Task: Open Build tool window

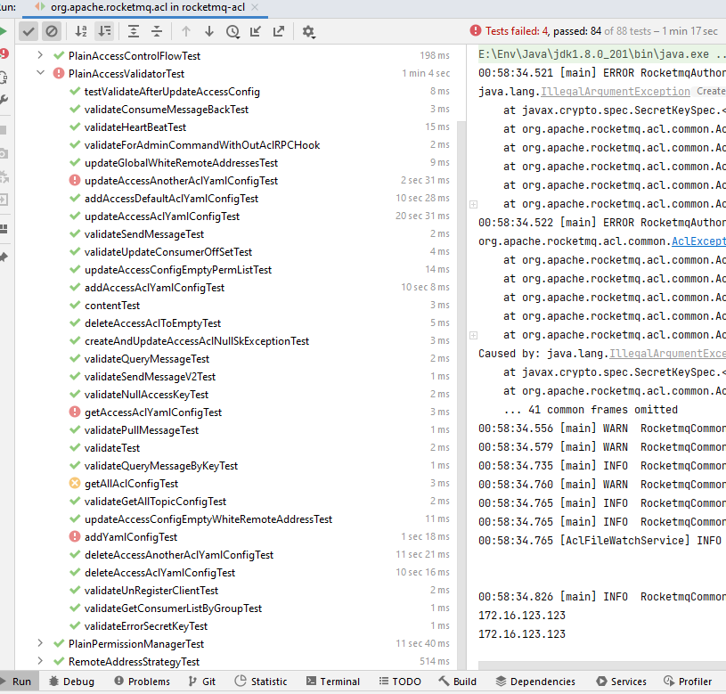Action: point(458,682)
